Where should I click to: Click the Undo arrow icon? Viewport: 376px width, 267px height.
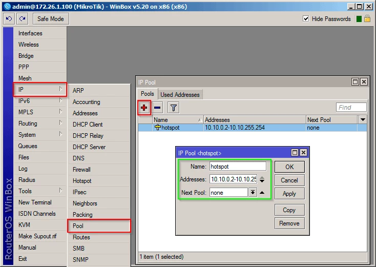pyautogui.click(x=9, y=19)
